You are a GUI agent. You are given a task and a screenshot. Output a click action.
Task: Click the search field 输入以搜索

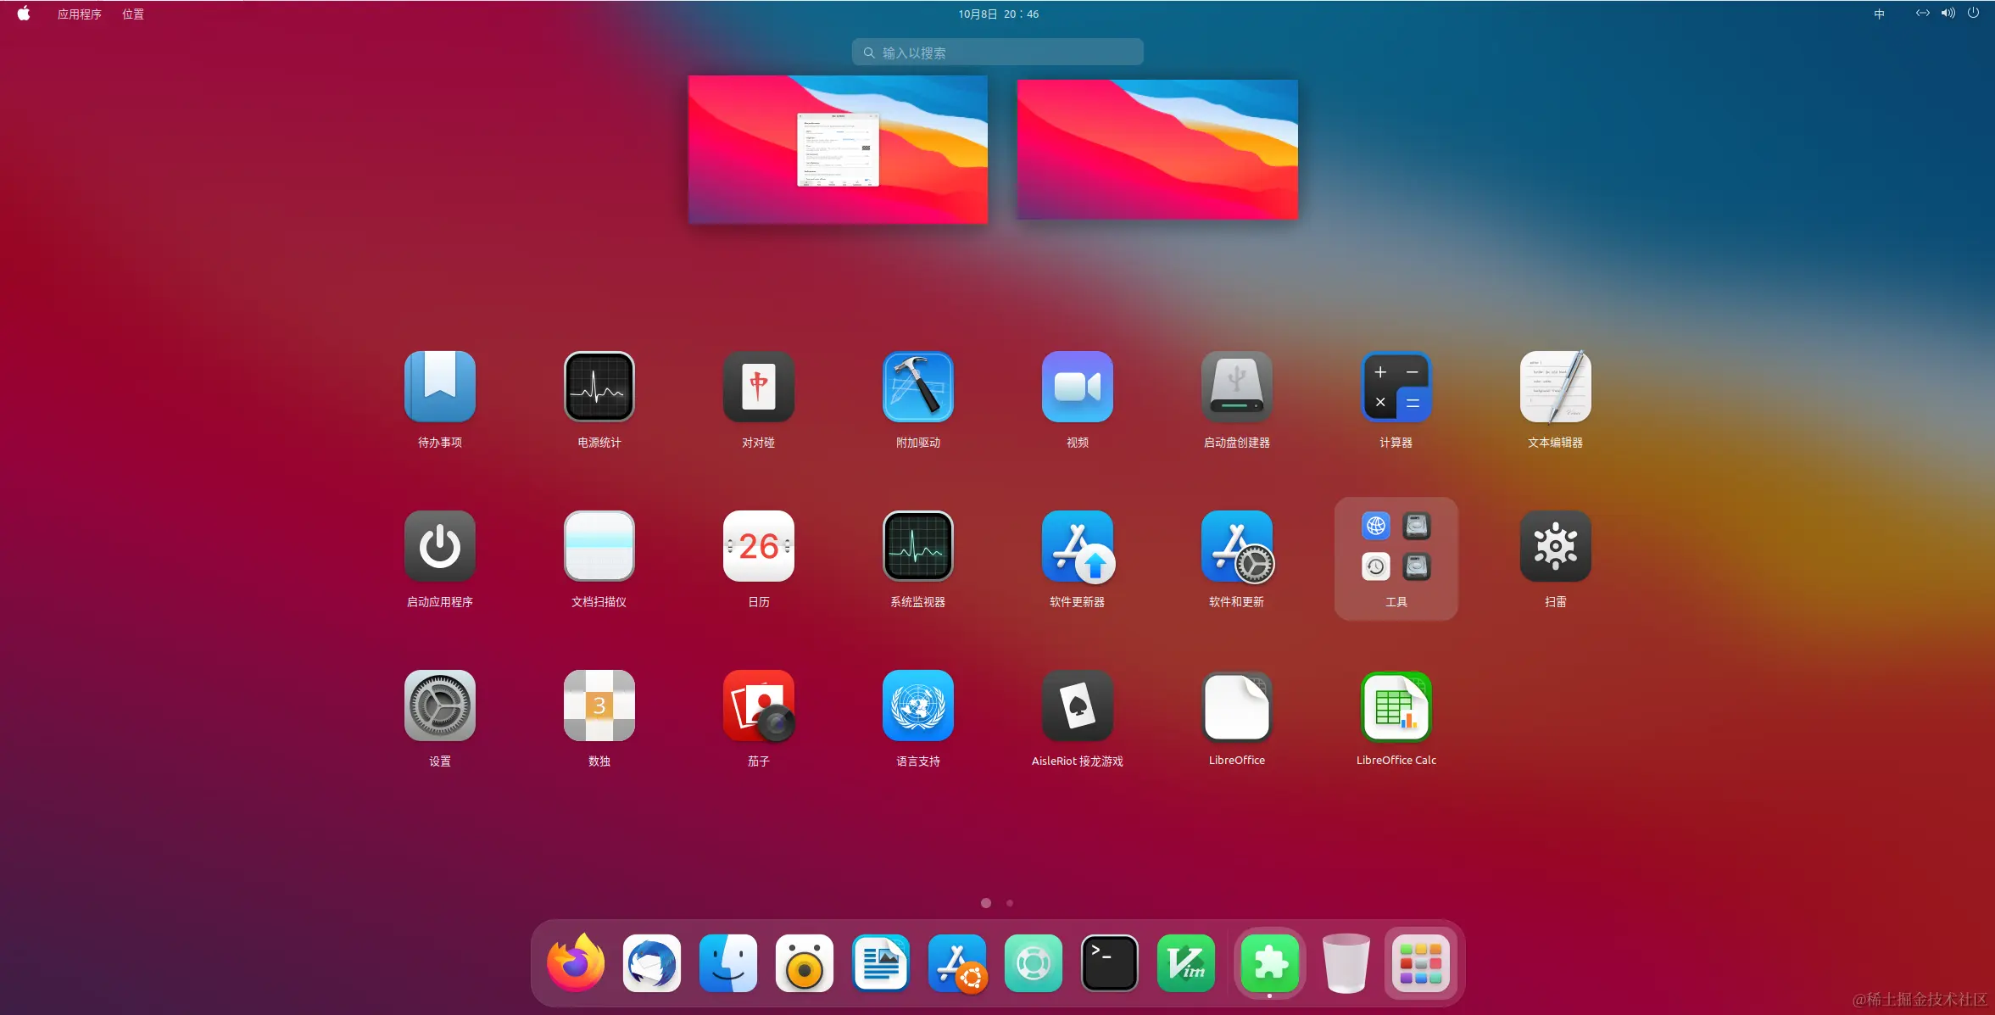tap(997, 53)
